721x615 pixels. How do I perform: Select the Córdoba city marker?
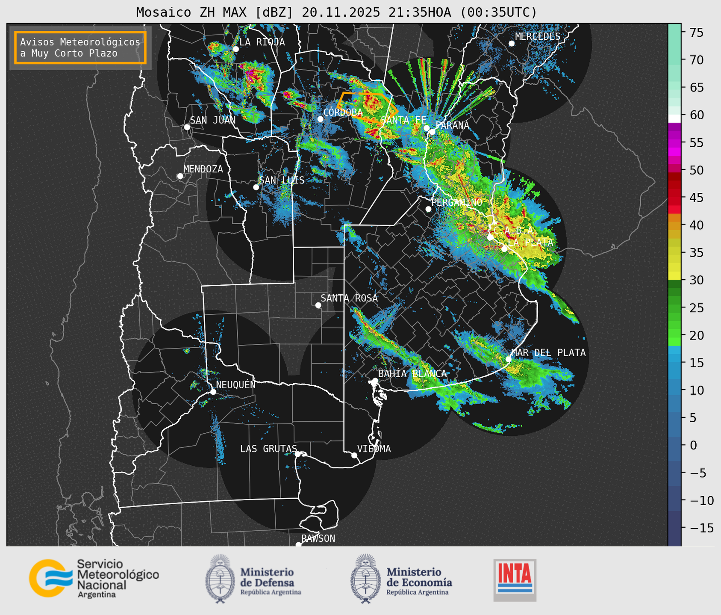(320, 119)
